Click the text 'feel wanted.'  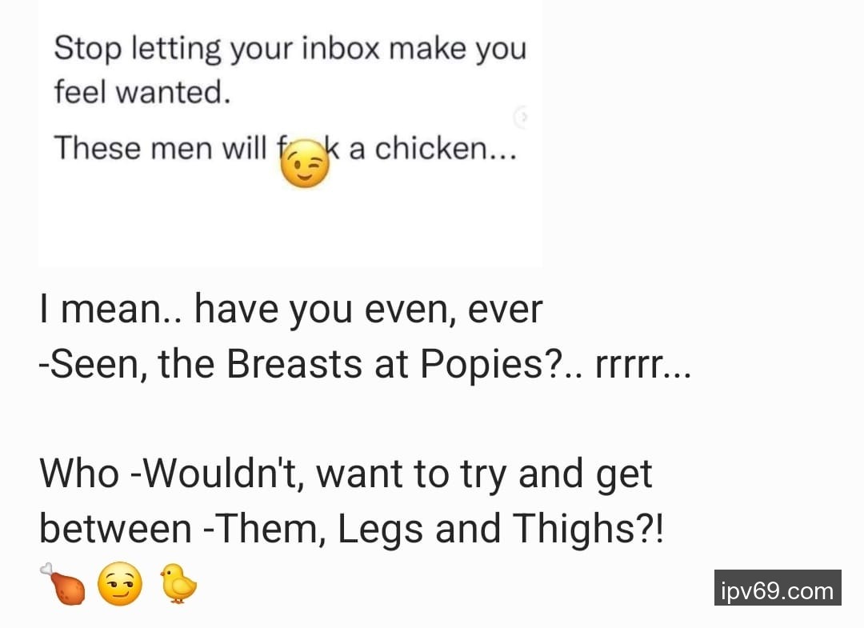142,92
